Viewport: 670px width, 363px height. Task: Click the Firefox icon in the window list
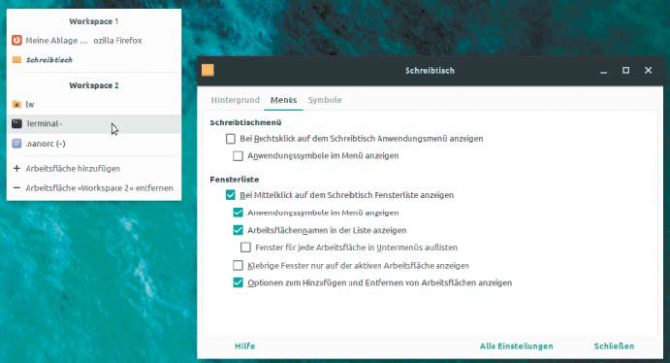pyautogui.click(x=16, y=41)
